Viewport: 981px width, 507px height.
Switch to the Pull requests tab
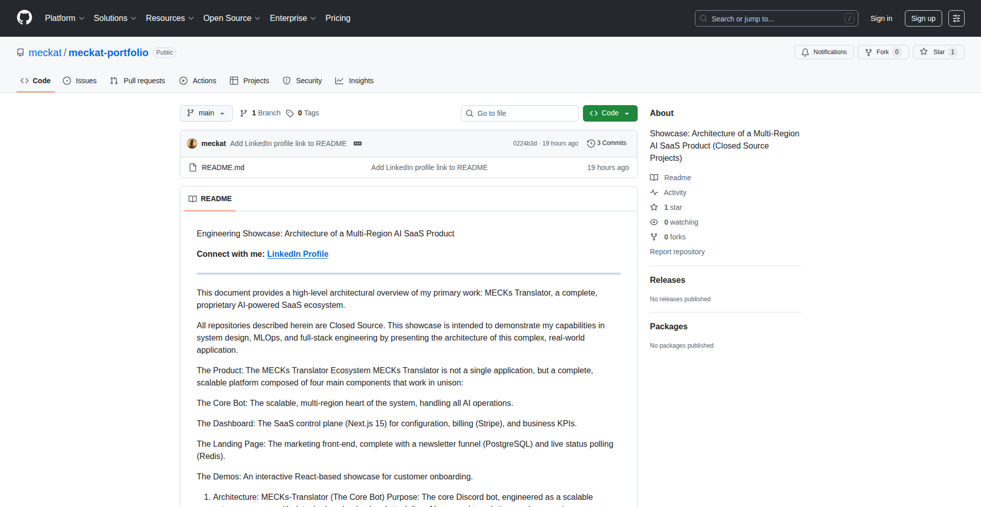(x=137, y=80)
